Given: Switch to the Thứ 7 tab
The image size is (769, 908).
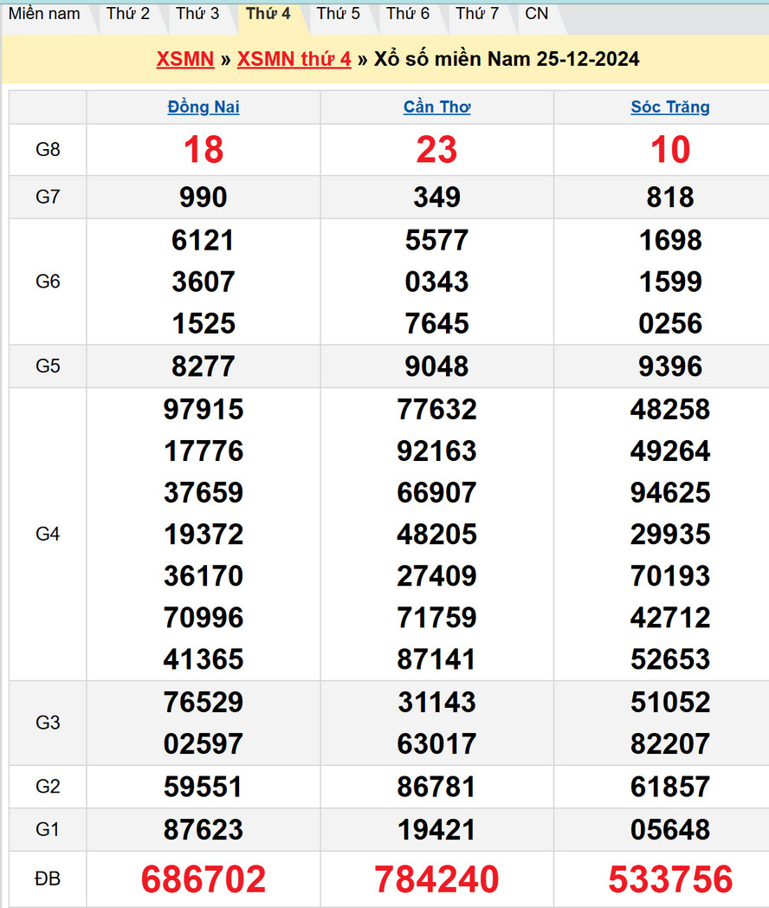Looking at the screenshot, I should [x=477, y=14].
